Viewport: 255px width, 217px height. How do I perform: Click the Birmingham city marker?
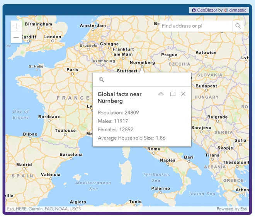tap(38, 28)
